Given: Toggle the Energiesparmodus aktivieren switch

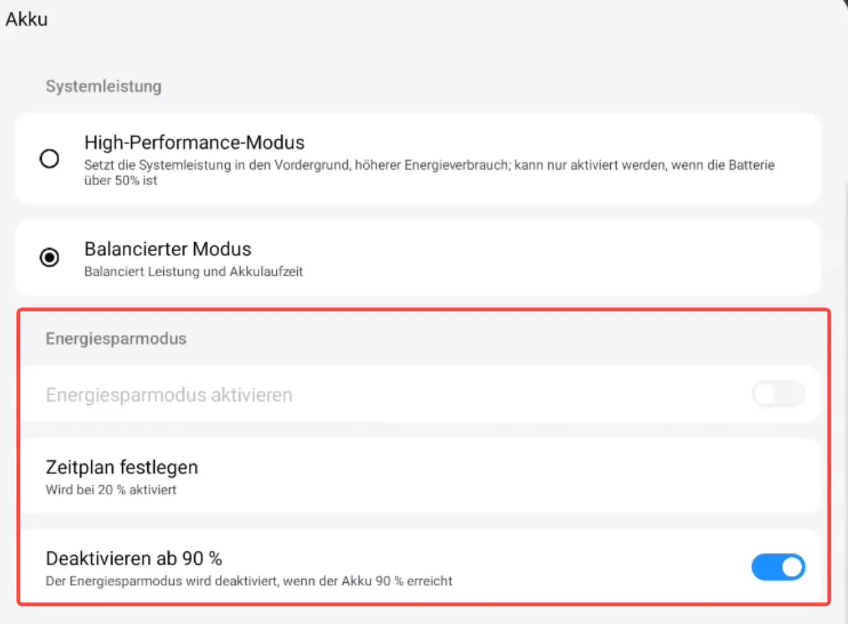Looking at the screenshot, I should (778, 394).
